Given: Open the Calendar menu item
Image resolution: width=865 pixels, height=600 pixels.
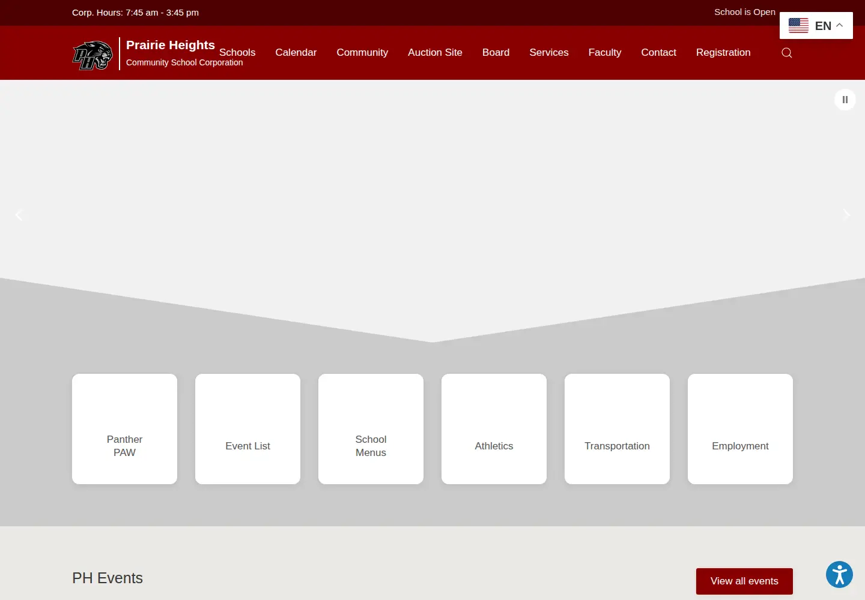Looking at the screenshot, I should click(x=296, y=53).
